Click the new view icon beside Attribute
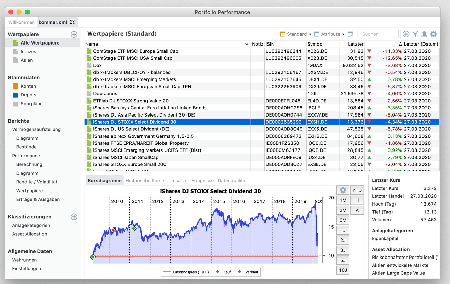450x284 pixels. point(350,34)
